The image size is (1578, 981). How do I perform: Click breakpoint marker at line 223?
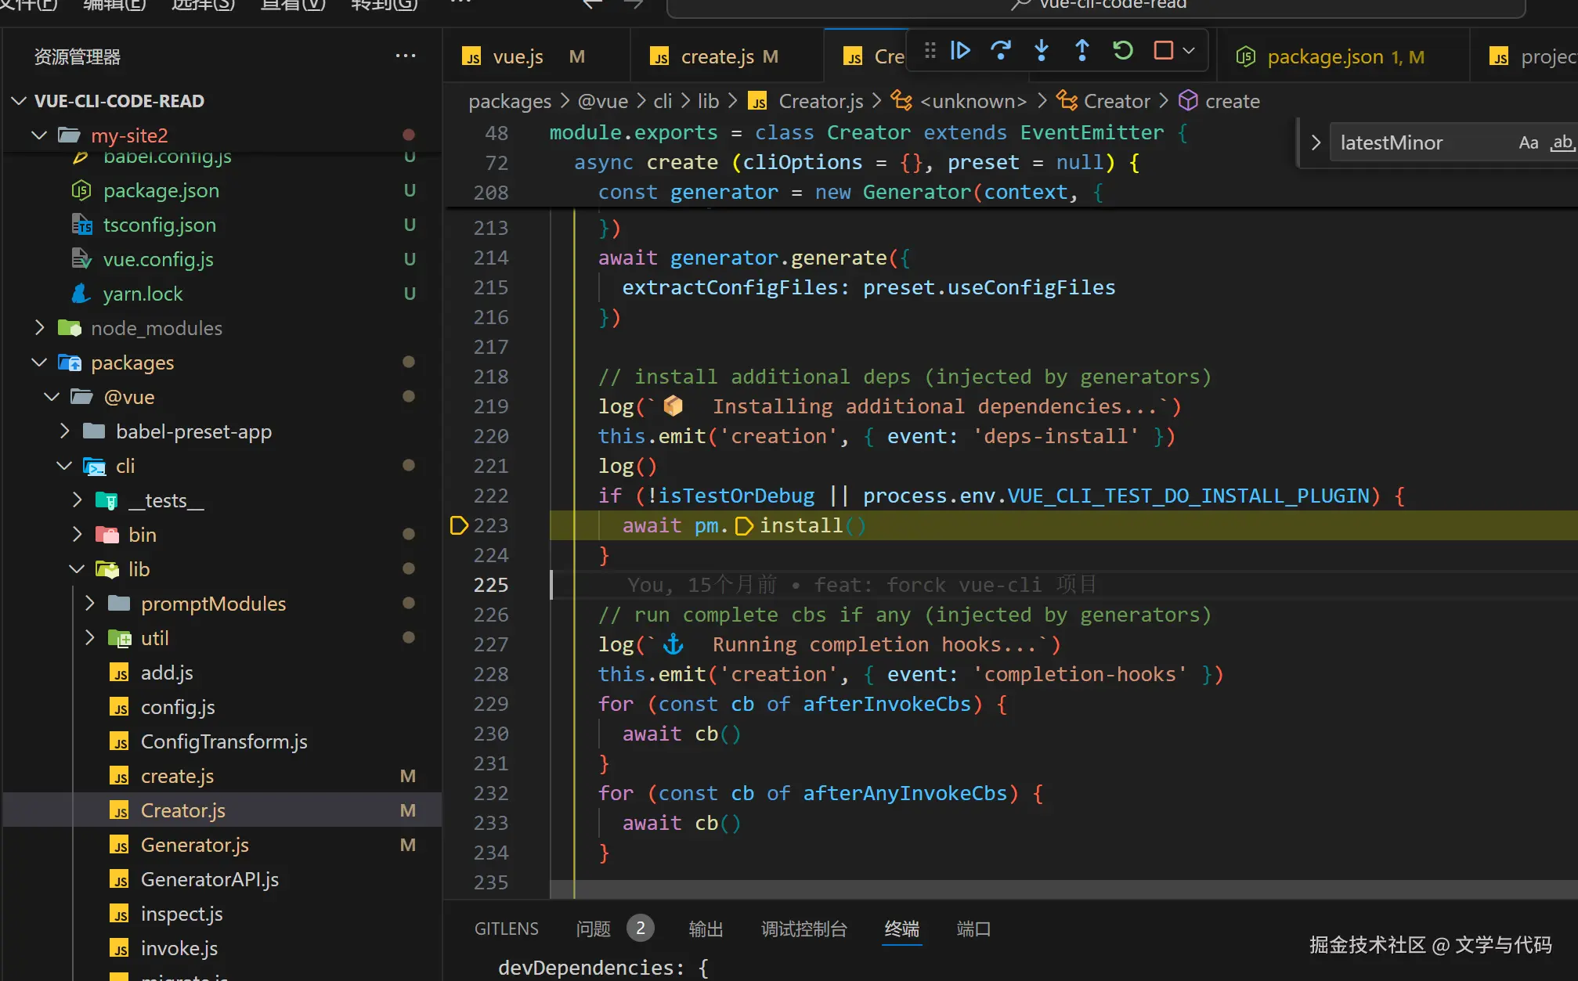[459, 525]
